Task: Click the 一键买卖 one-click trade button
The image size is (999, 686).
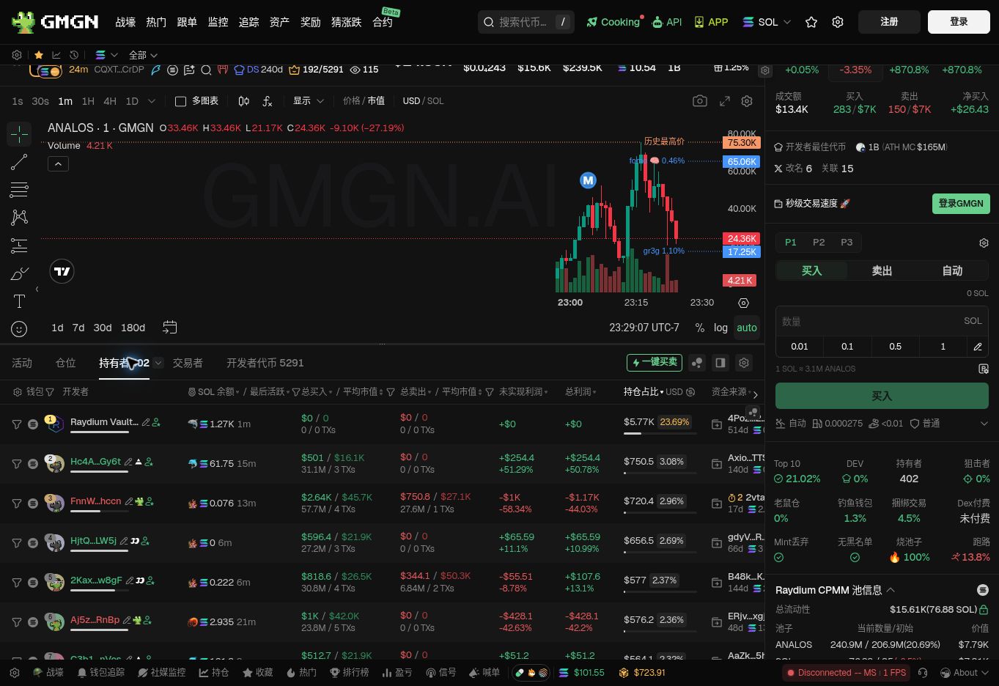Action: click(654, 362)
